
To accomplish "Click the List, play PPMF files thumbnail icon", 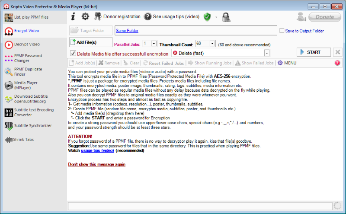I will (x=9, y=18).
